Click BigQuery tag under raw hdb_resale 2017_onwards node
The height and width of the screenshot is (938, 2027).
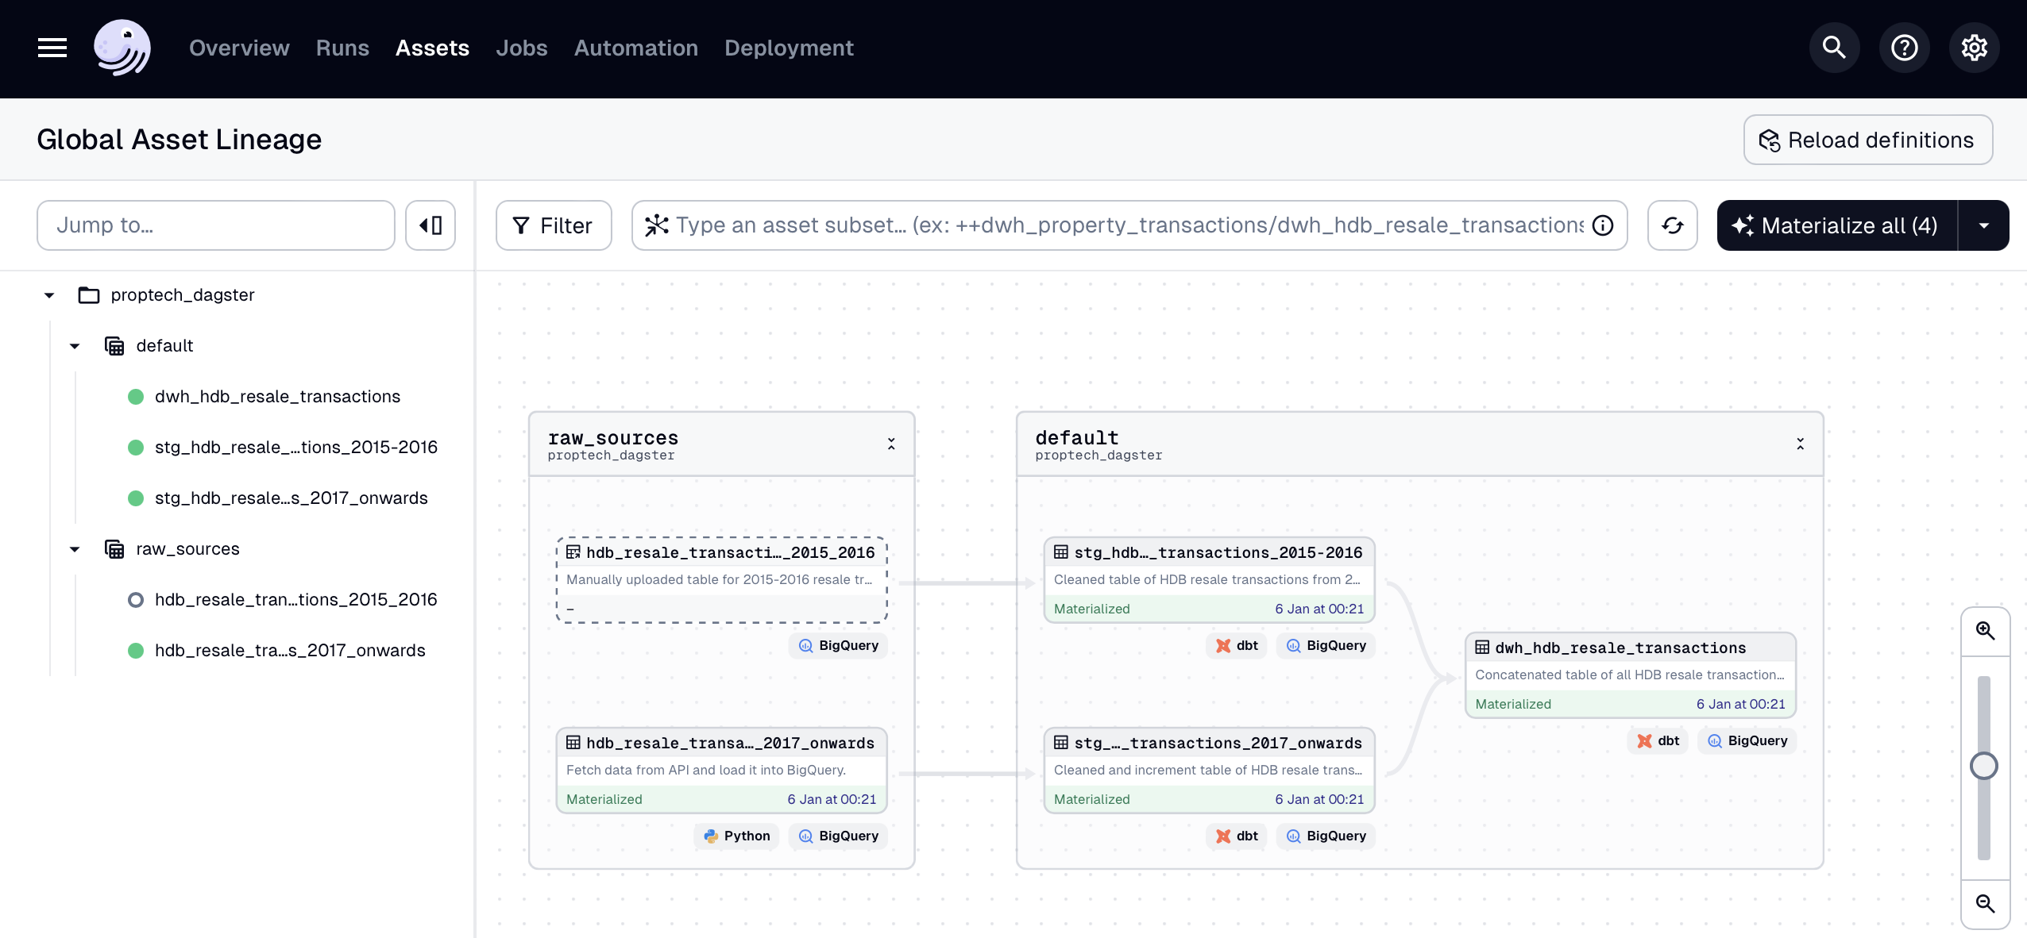pos(838,836)
